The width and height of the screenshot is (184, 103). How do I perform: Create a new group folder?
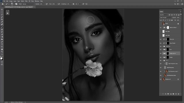[173, 94]
